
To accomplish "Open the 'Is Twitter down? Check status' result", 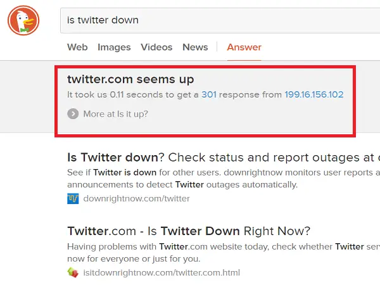I will point(224,158).
